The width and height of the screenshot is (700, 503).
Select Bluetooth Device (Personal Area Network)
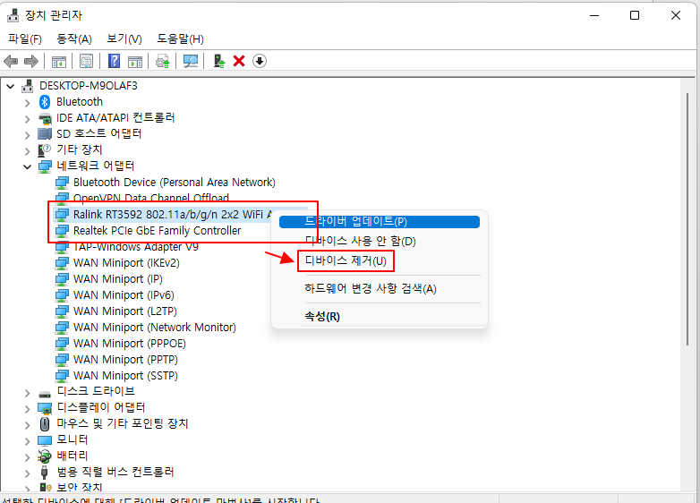coord(175,182)
